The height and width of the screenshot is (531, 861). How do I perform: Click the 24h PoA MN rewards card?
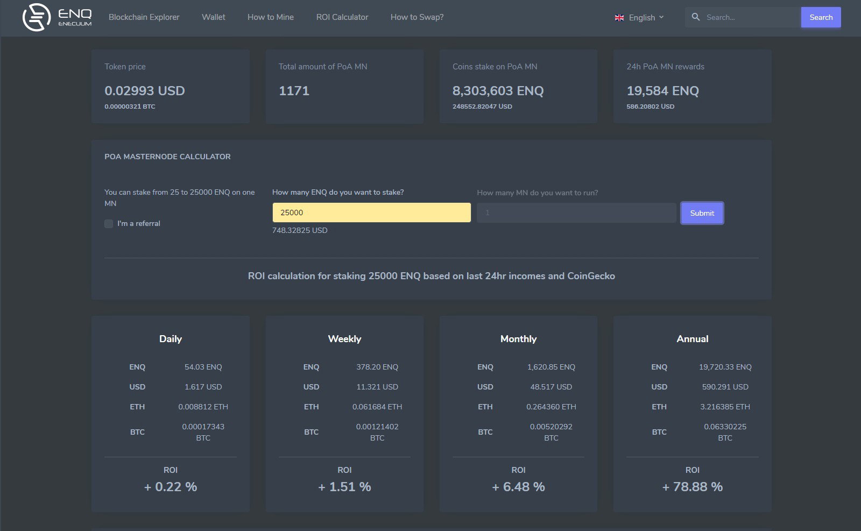(x=692, y=86)
